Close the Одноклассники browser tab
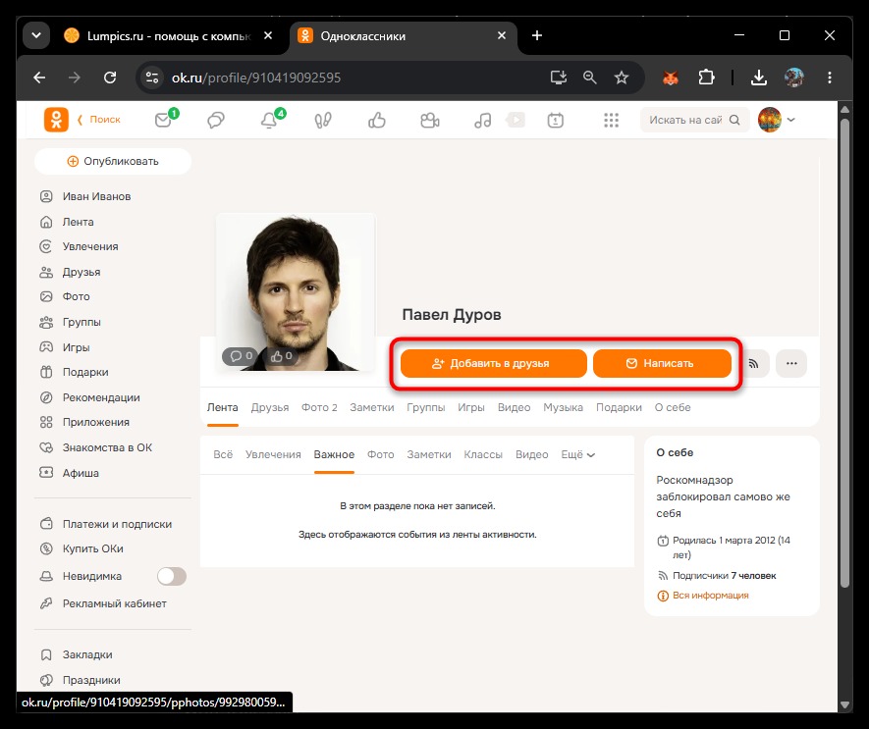This screenshot has height=729, width=869. [502, 36]
